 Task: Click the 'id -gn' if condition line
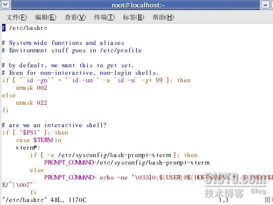point(96,80)
